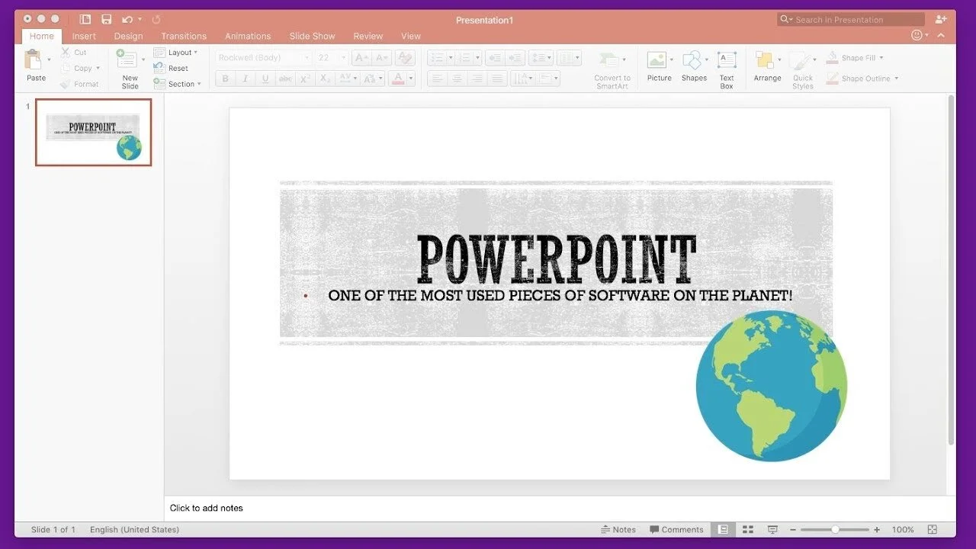
Task: Increase font size with large A button
Action: tap(361, 58)
